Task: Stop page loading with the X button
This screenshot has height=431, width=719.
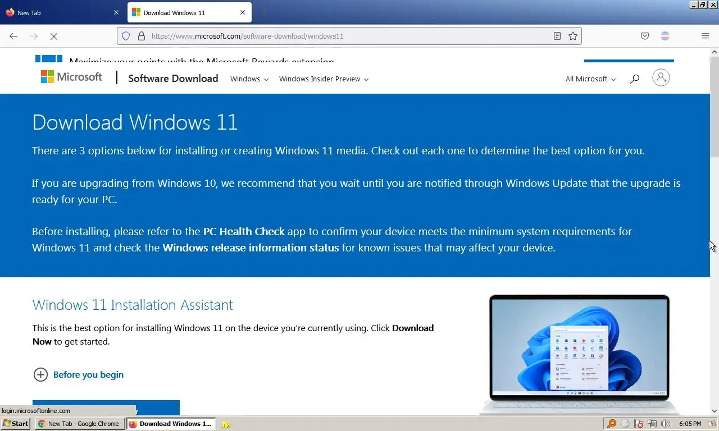Action: [x=54, y=36]
